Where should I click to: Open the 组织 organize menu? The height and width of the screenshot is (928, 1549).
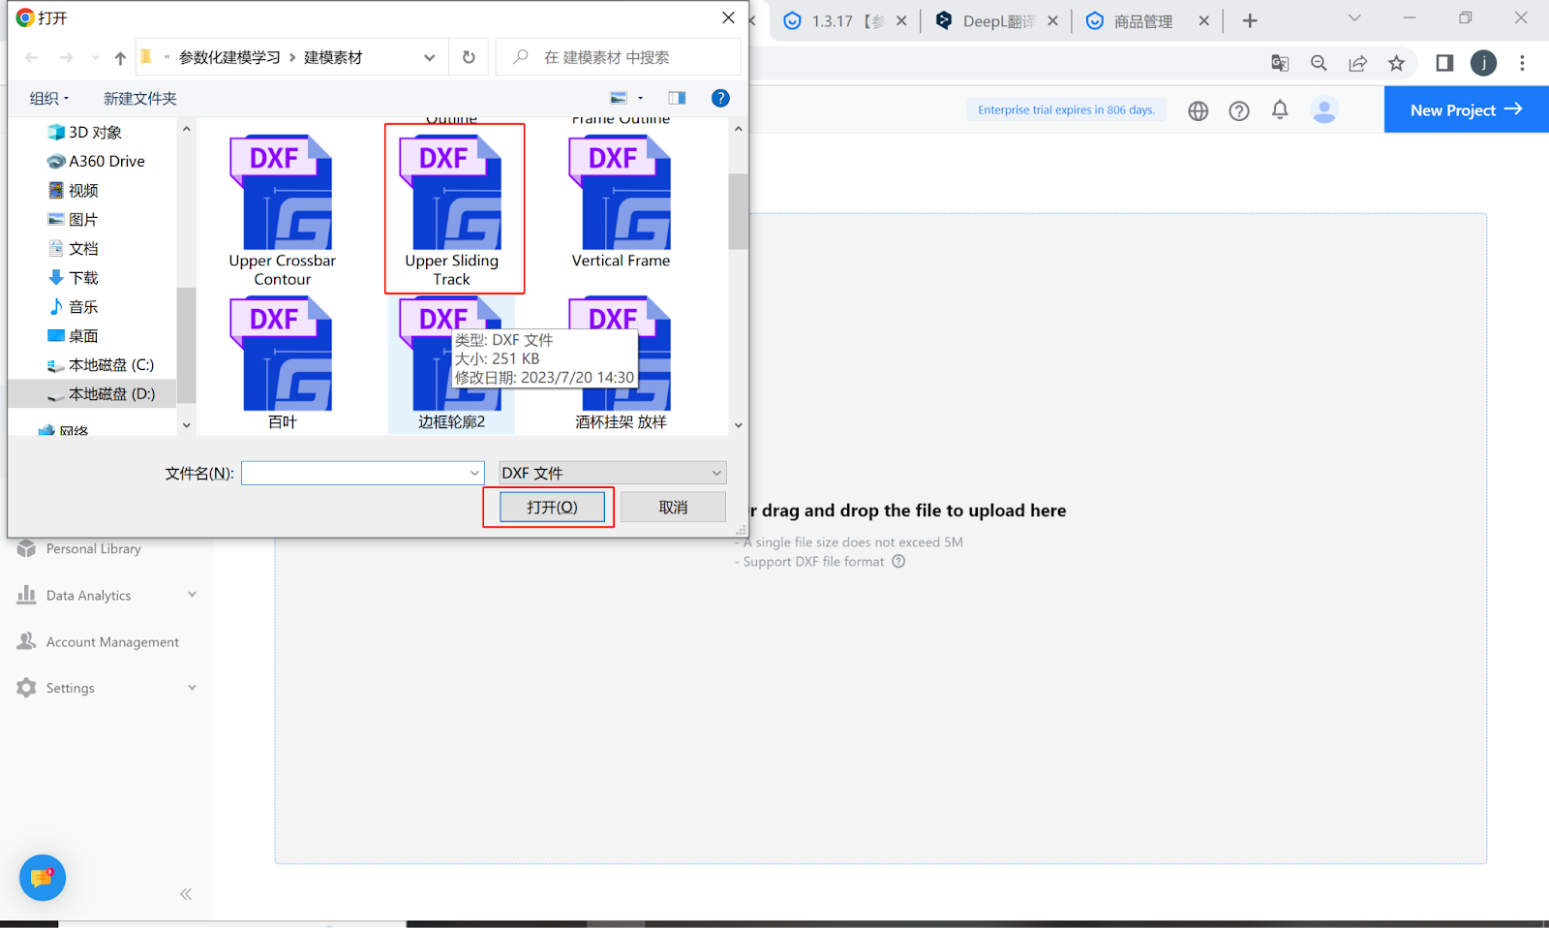click(x=49, y=98)
